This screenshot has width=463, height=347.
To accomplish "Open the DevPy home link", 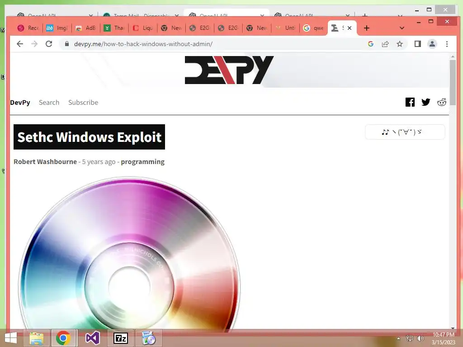I will click(x=20, y=103).
